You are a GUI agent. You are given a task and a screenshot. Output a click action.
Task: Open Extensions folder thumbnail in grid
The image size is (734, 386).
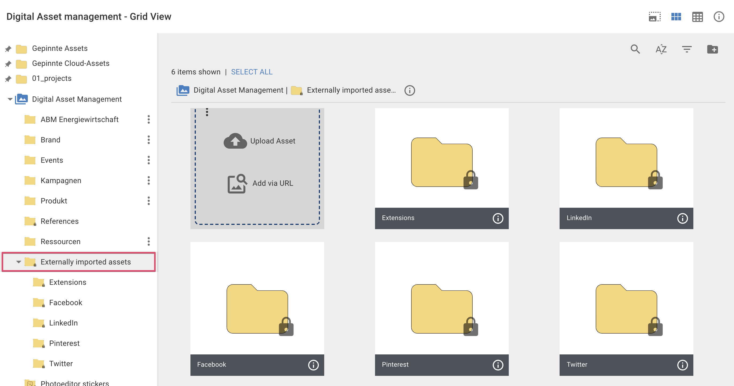point(442,162)
